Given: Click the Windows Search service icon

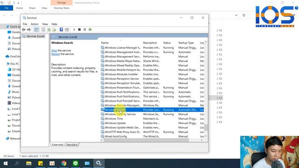Looking at the screenshot, I should [102, 110].
